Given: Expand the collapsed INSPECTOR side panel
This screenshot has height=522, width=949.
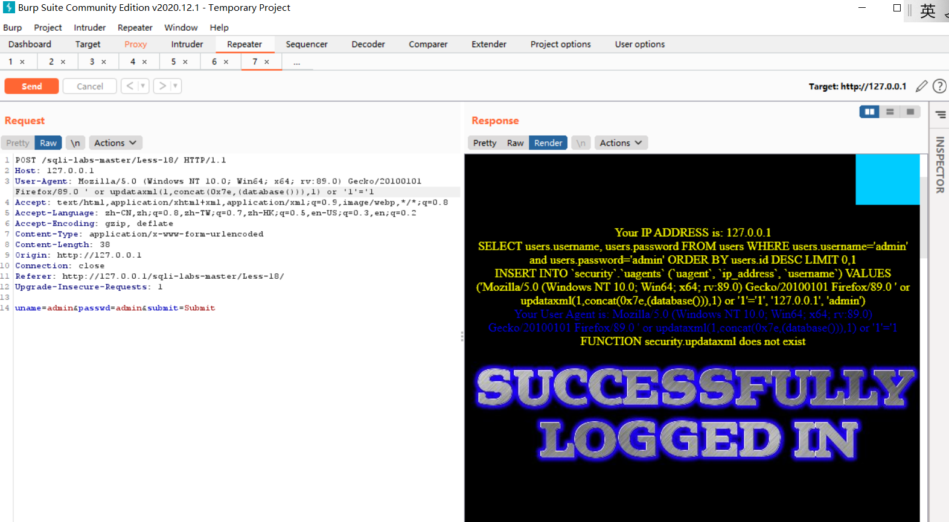Looking at the screenshot, I should (940, 165).
